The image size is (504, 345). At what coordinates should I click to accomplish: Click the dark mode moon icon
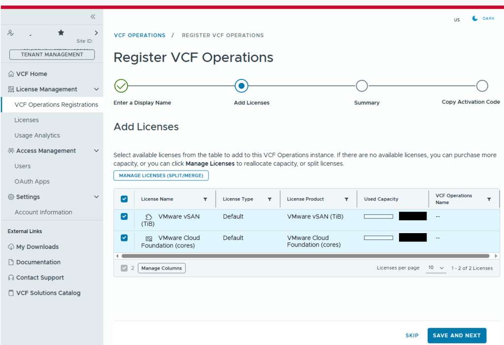475,18
